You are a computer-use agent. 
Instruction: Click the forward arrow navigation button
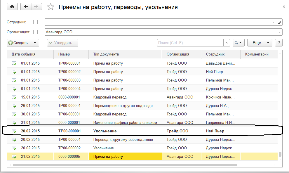(36, 7)
